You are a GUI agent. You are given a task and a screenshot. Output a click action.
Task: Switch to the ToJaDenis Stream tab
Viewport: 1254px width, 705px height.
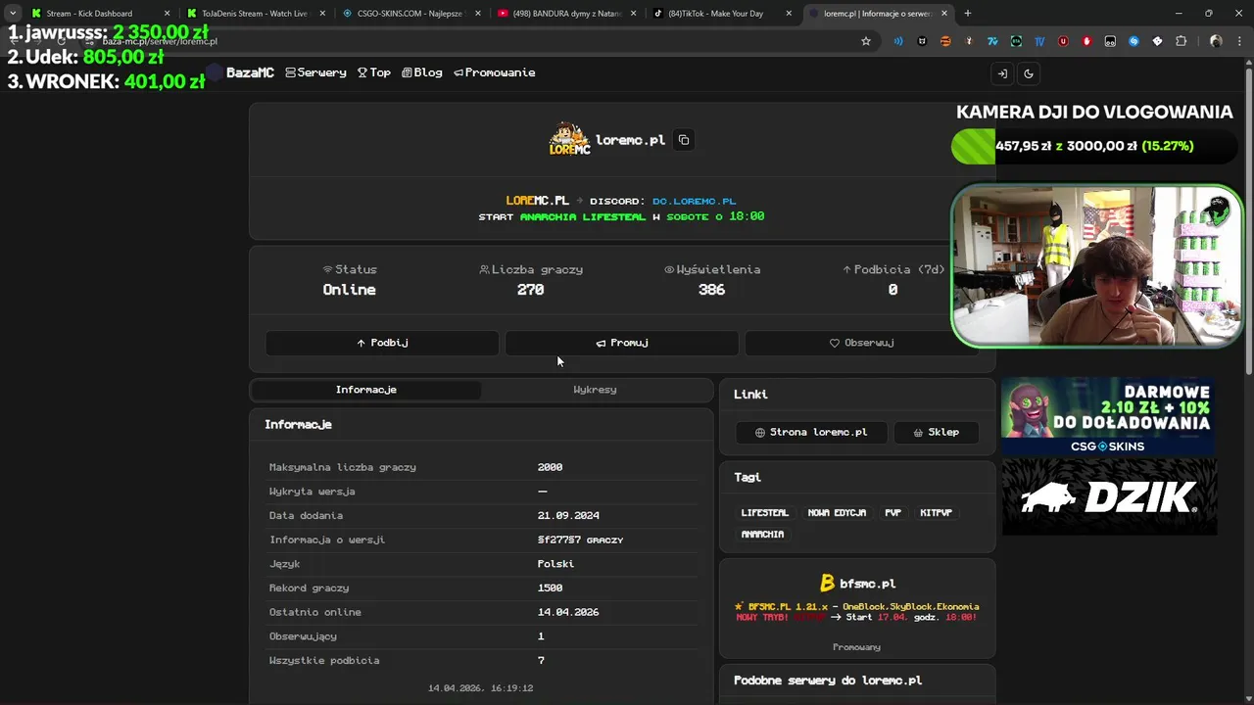pyautogui.click(x=254, y=14)
